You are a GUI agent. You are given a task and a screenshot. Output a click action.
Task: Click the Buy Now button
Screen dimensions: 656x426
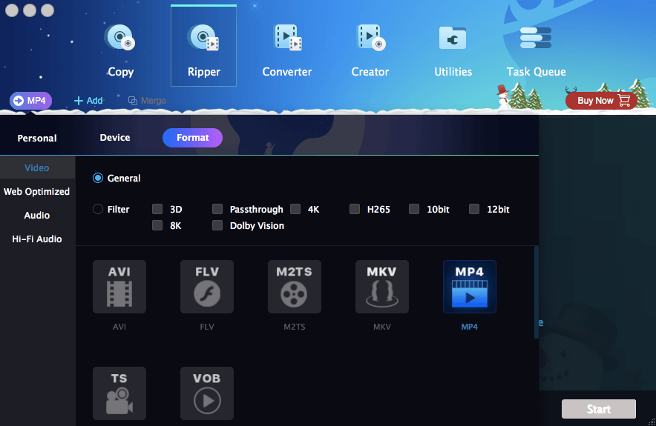601,101
